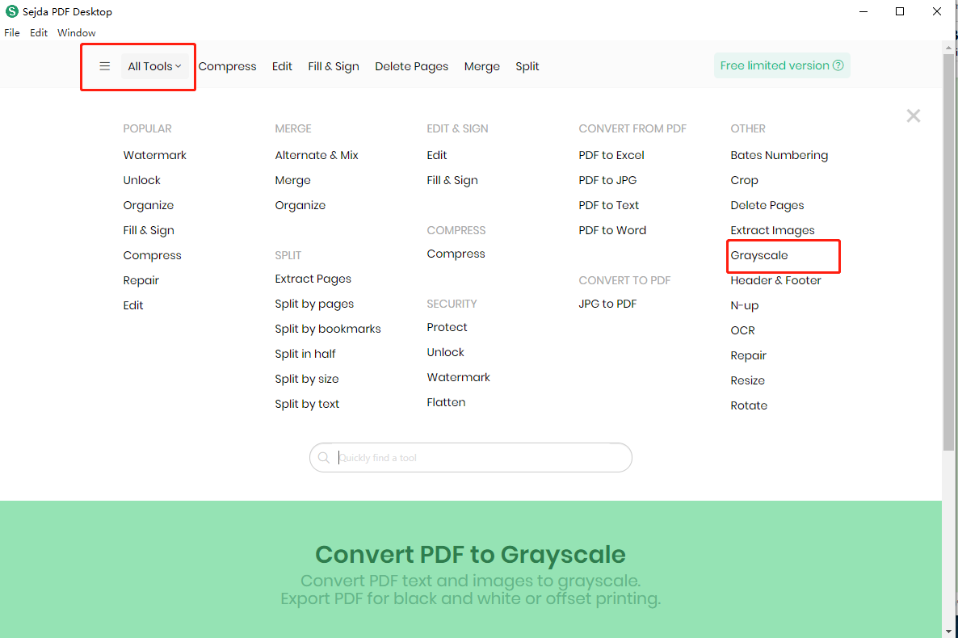Open Fill & Sign under Popular
Viewport: 958px width, 638px height.
click(149, 230)
